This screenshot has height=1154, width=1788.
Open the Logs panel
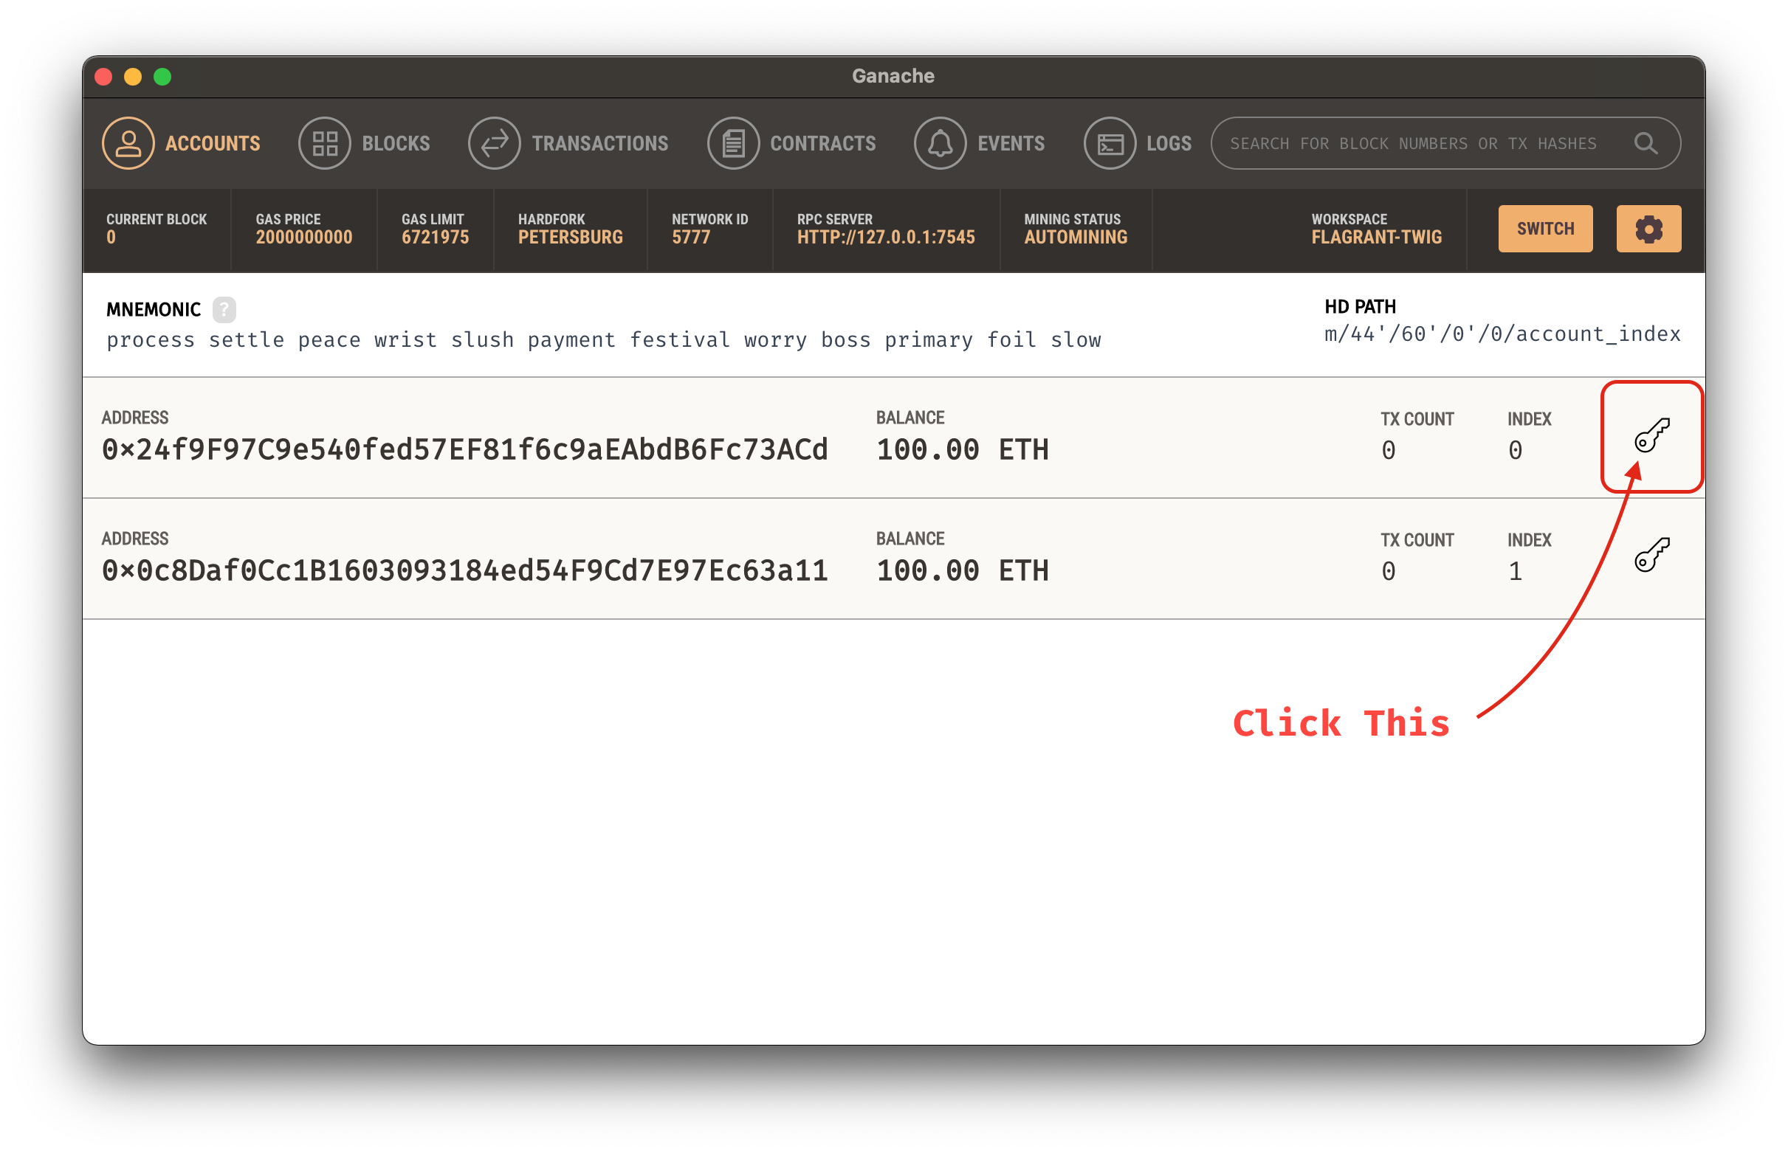[x=1141, y=143]
